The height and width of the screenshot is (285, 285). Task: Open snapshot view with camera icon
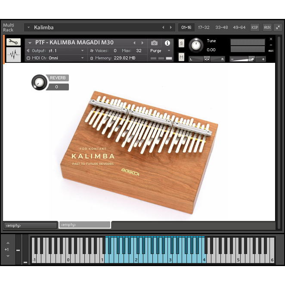[154, 43]
